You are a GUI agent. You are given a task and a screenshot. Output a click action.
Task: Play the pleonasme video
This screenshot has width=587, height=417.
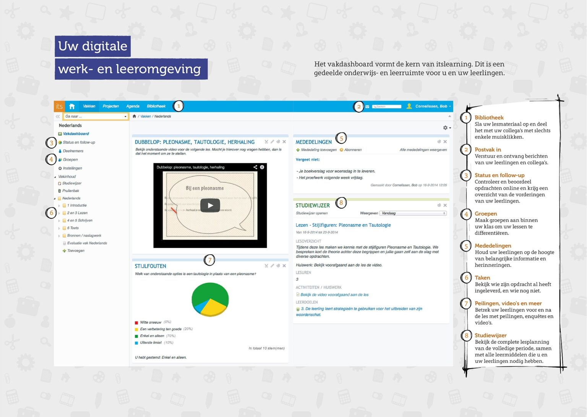click(209, 205)
